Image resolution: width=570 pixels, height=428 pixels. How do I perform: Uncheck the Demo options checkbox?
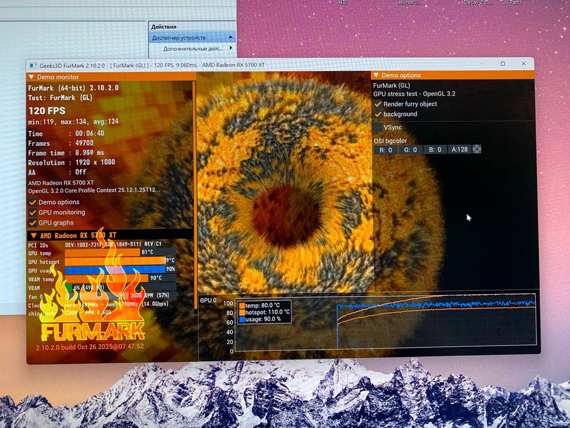33,202
